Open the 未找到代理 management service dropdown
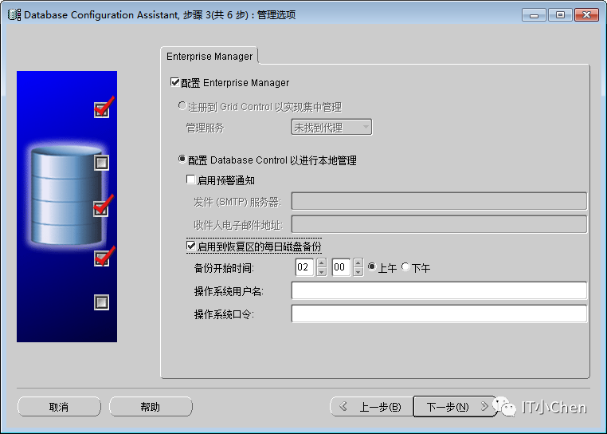 331,127
